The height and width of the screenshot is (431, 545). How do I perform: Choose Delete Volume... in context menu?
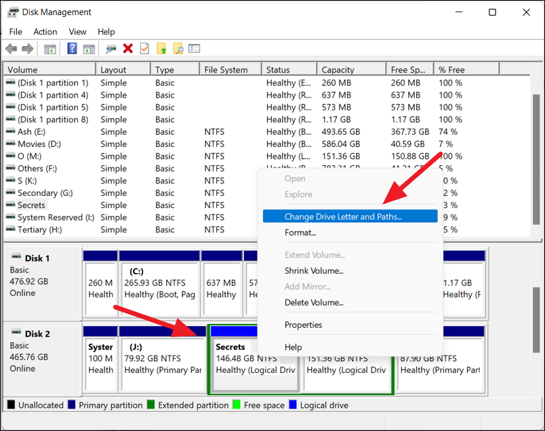[350, 302]
